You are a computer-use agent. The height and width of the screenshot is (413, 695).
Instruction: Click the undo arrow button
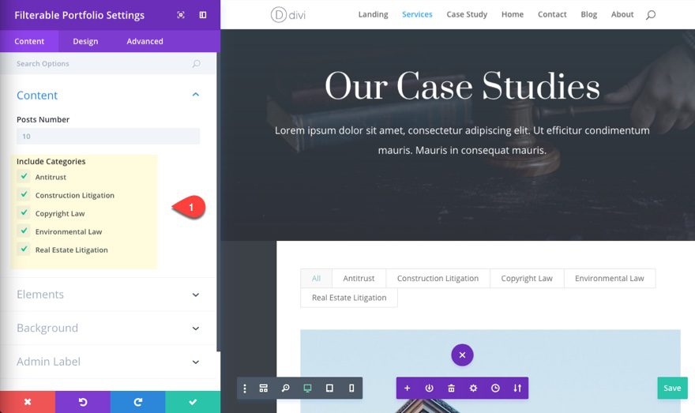click(83, 402)
